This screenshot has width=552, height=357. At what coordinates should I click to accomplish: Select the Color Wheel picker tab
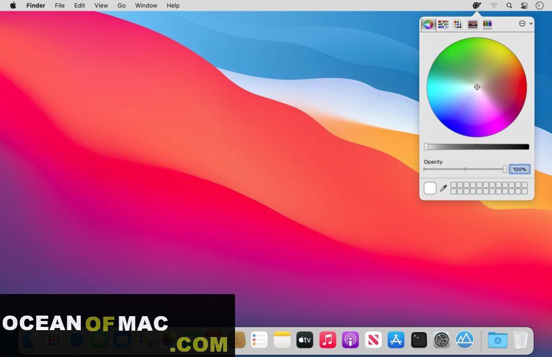pos(428,24)
